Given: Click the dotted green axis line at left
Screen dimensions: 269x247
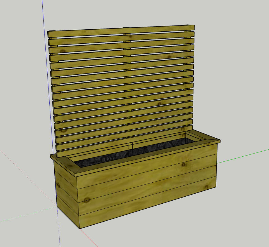Looking at the screenshot, I should 28,214.
